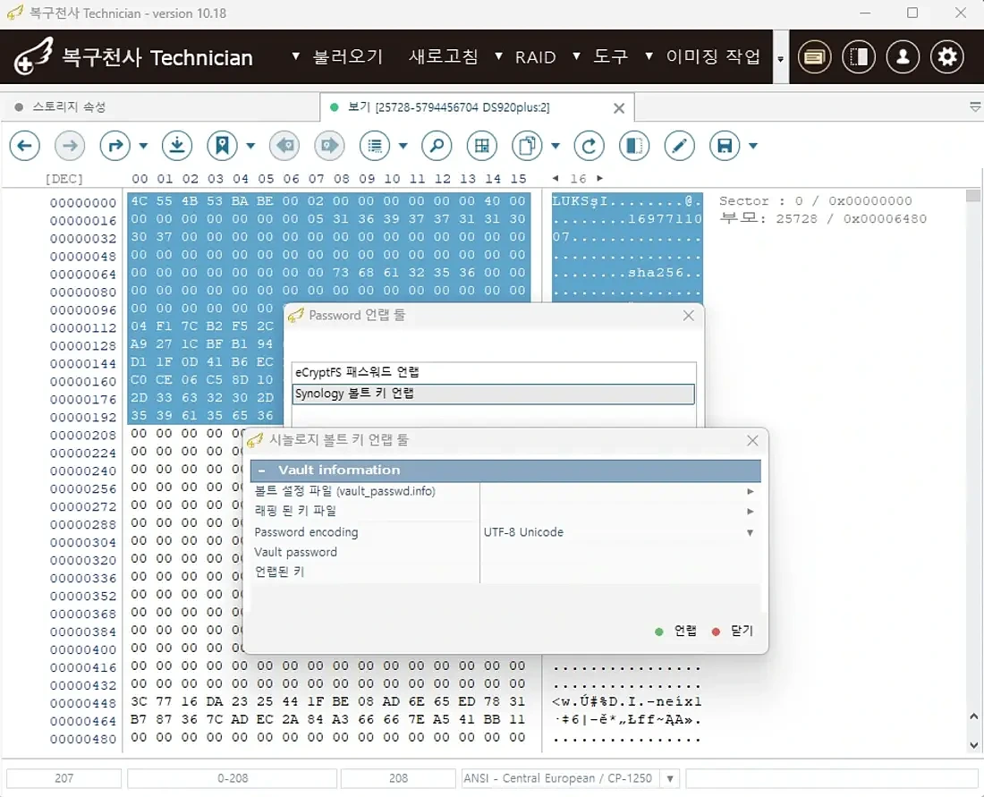
Task: Click the header log window icon
Action: [x=815, y=57]
